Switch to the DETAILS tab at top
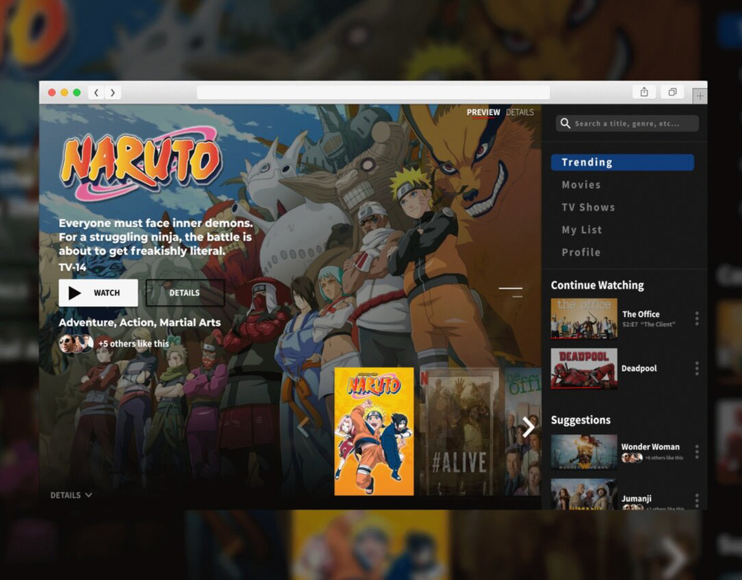The width and height of the screenshot is (742, 580). (520, 113)
